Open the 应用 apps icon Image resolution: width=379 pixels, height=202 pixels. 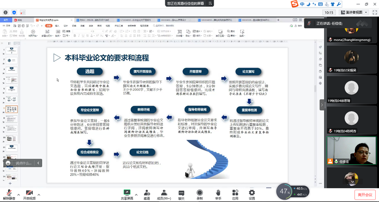point(235,194)
